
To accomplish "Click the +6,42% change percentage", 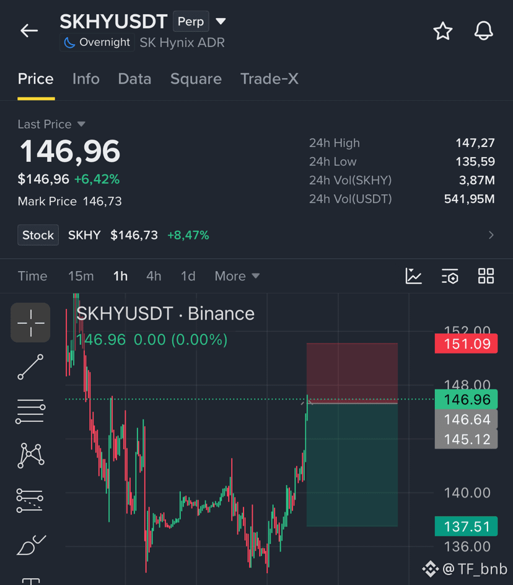I will tap(97, 179).
